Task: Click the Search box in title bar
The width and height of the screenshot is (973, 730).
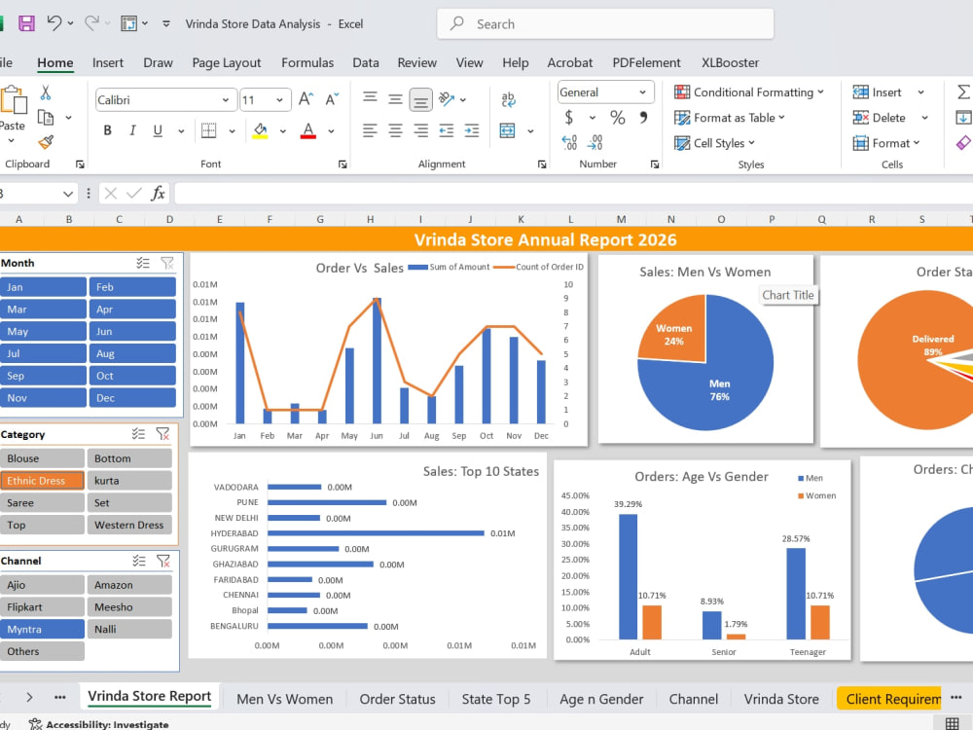Action: click(x=605, y=24)
